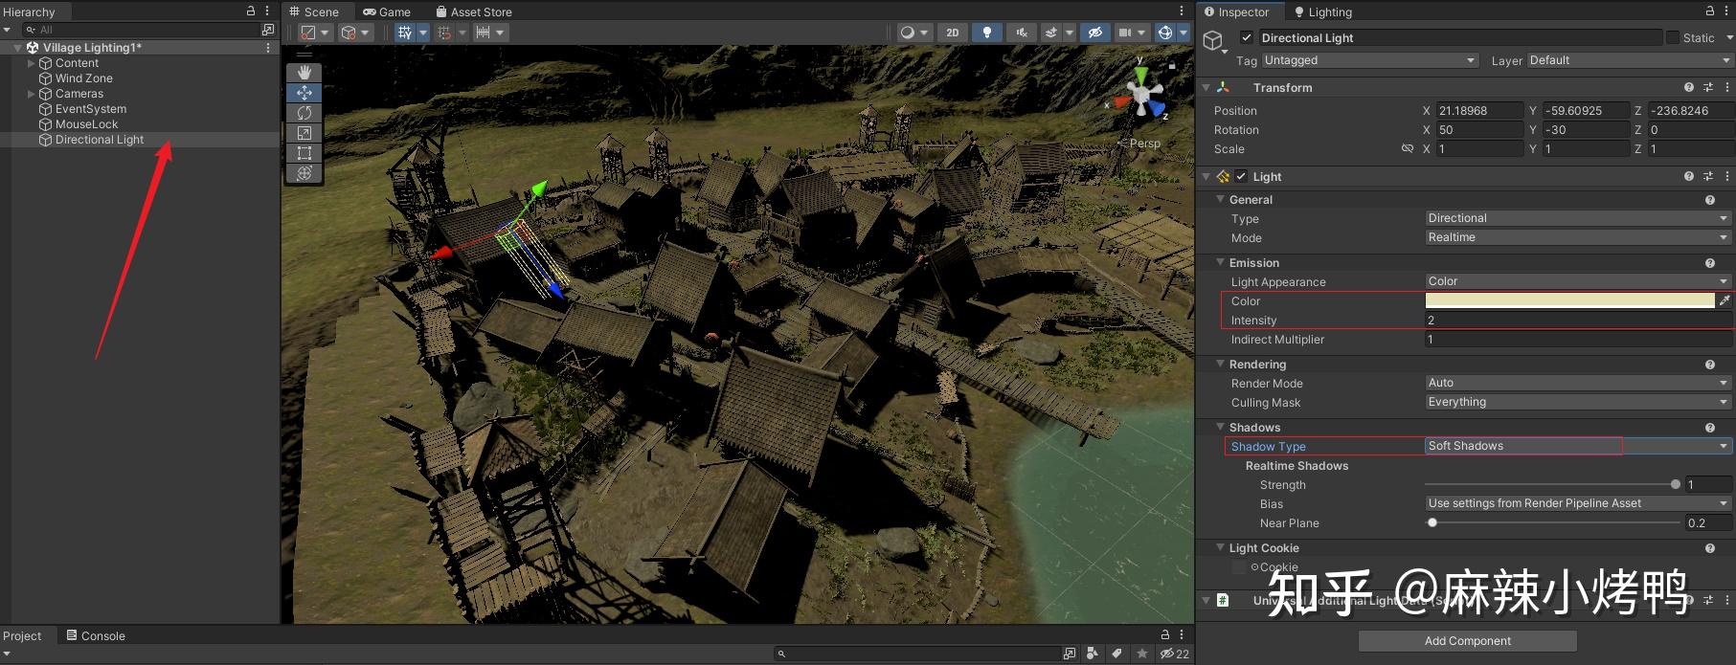The height and width of the screenshot is (665, 1736).
Task: Select the Rect transform tool
Action: pyautogui.click(x=304, y=153)
